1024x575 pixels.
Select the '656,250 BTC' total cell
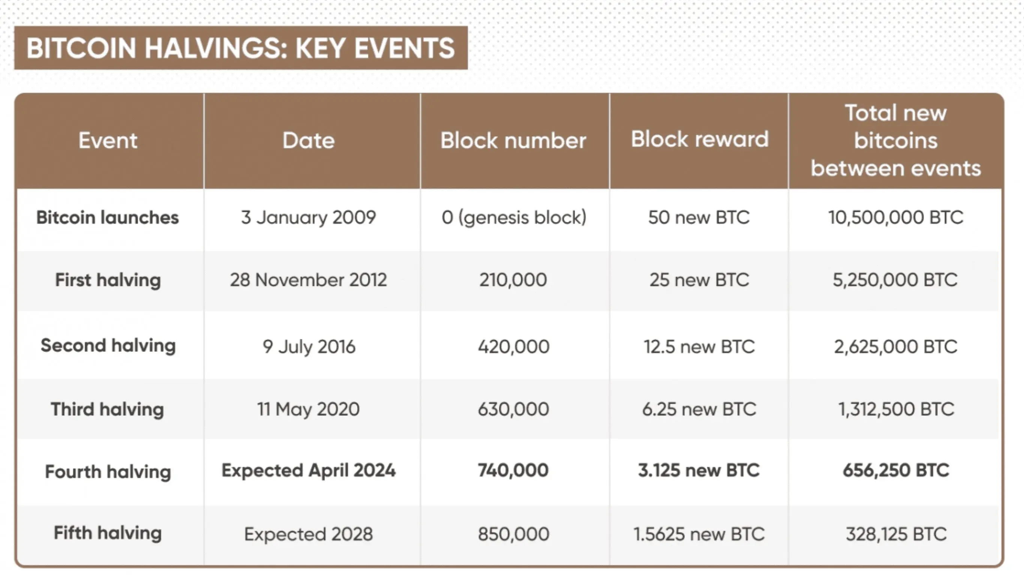pyautogui.click(x=896, y=470)
